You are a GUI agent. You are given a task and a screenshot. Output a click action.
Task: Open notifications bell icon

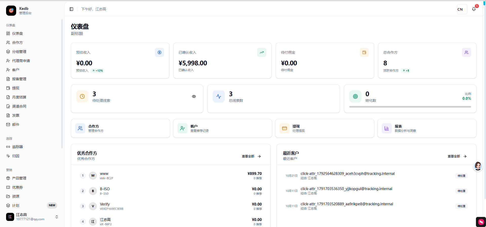(x=474, y=9)
